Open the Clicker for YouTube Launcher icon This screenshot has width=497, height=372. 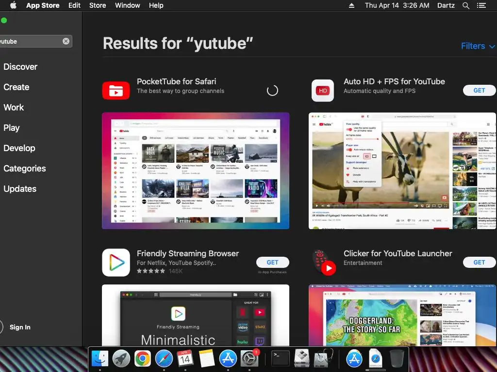(x=324, y=263)
